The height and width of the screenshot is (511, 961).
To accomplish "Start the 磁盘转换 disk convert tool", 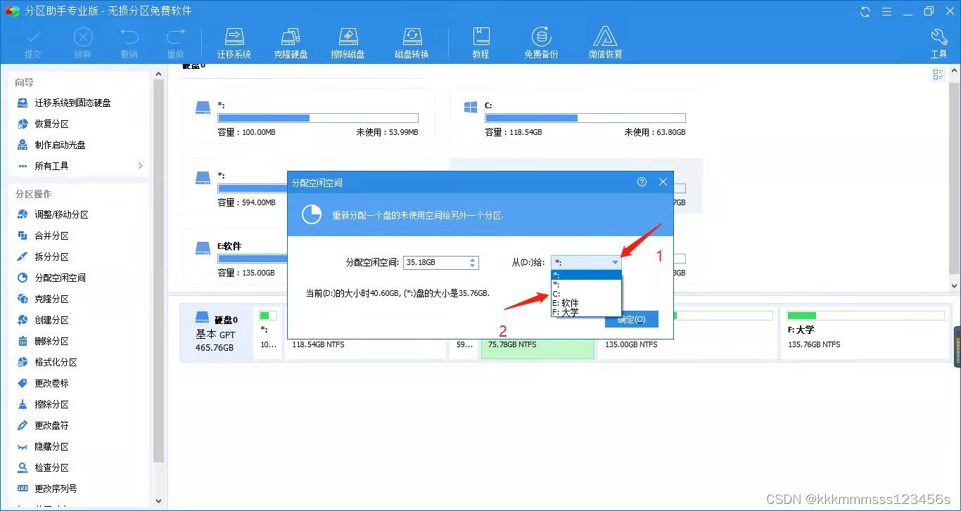I will (412, 44).
